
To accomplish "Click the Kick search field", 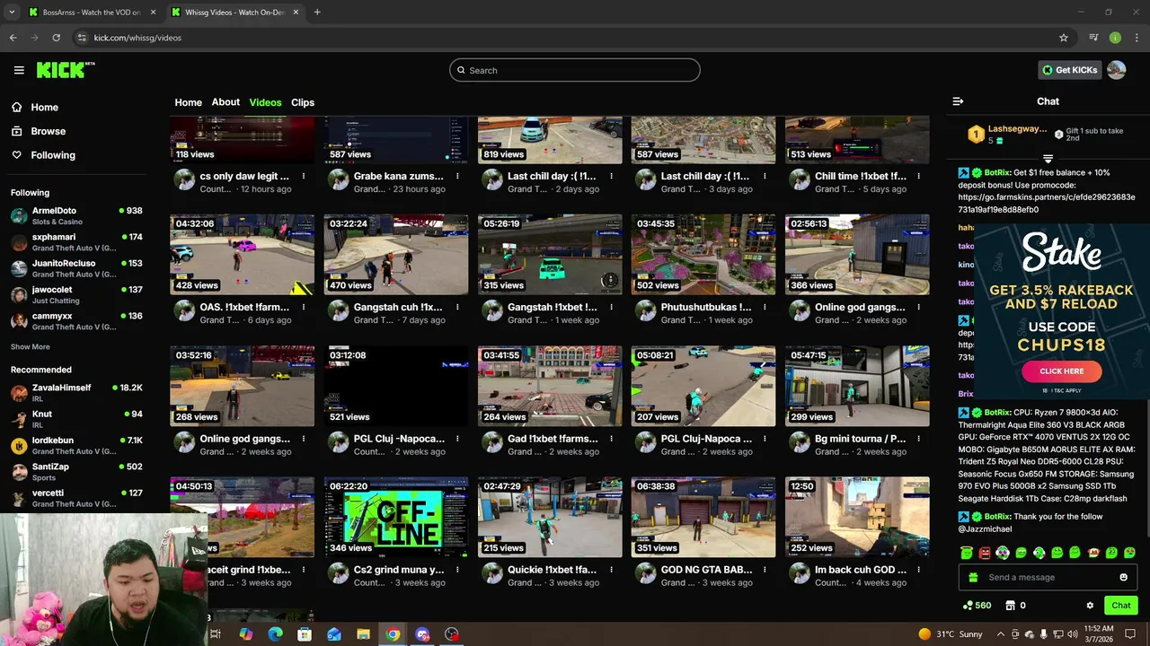I will click(x=575, y=70).
